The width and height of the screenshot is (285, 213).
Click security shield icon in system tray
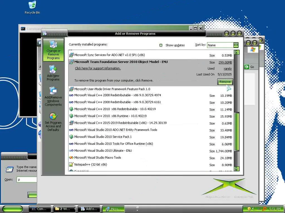(249, 209)
